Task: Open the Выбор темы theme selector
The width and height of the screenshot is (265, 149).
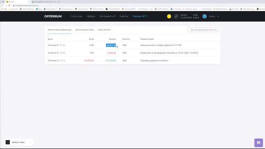Action: coord(18,142)
